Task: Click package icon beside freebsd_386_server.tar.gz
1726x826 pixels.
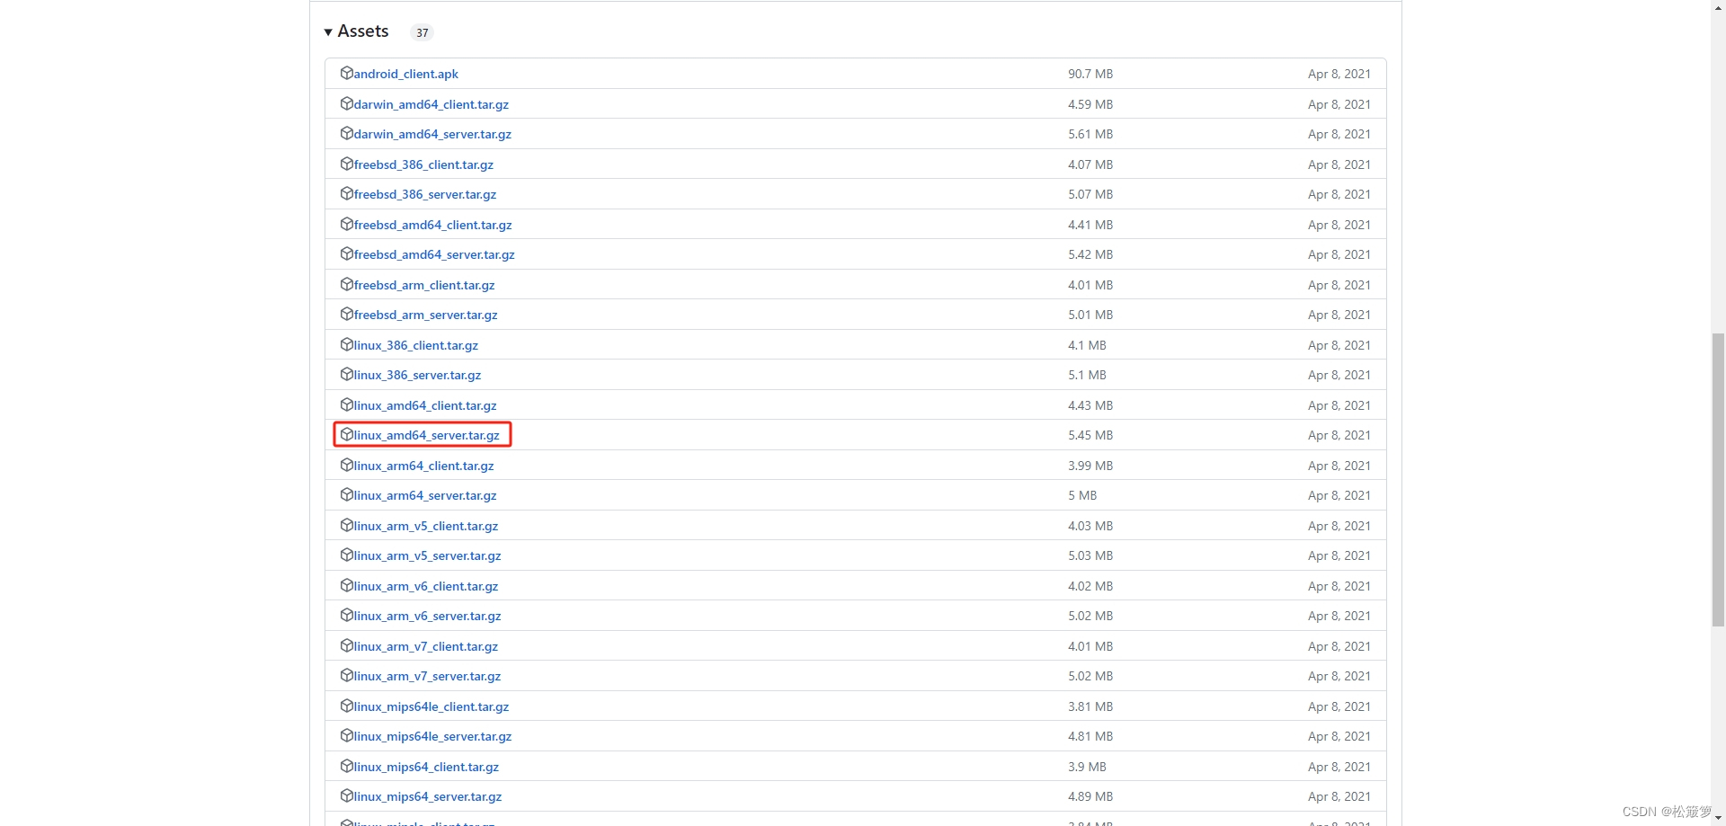Action: pyautogui.click(x=346, y=193)
